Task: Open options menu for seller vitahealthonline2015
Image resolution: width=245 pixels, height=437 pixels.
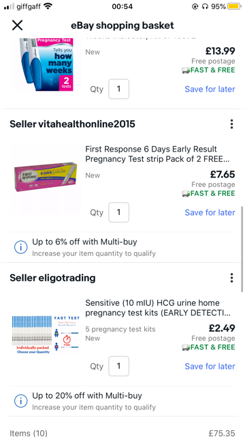Action: tap(231, 124)
